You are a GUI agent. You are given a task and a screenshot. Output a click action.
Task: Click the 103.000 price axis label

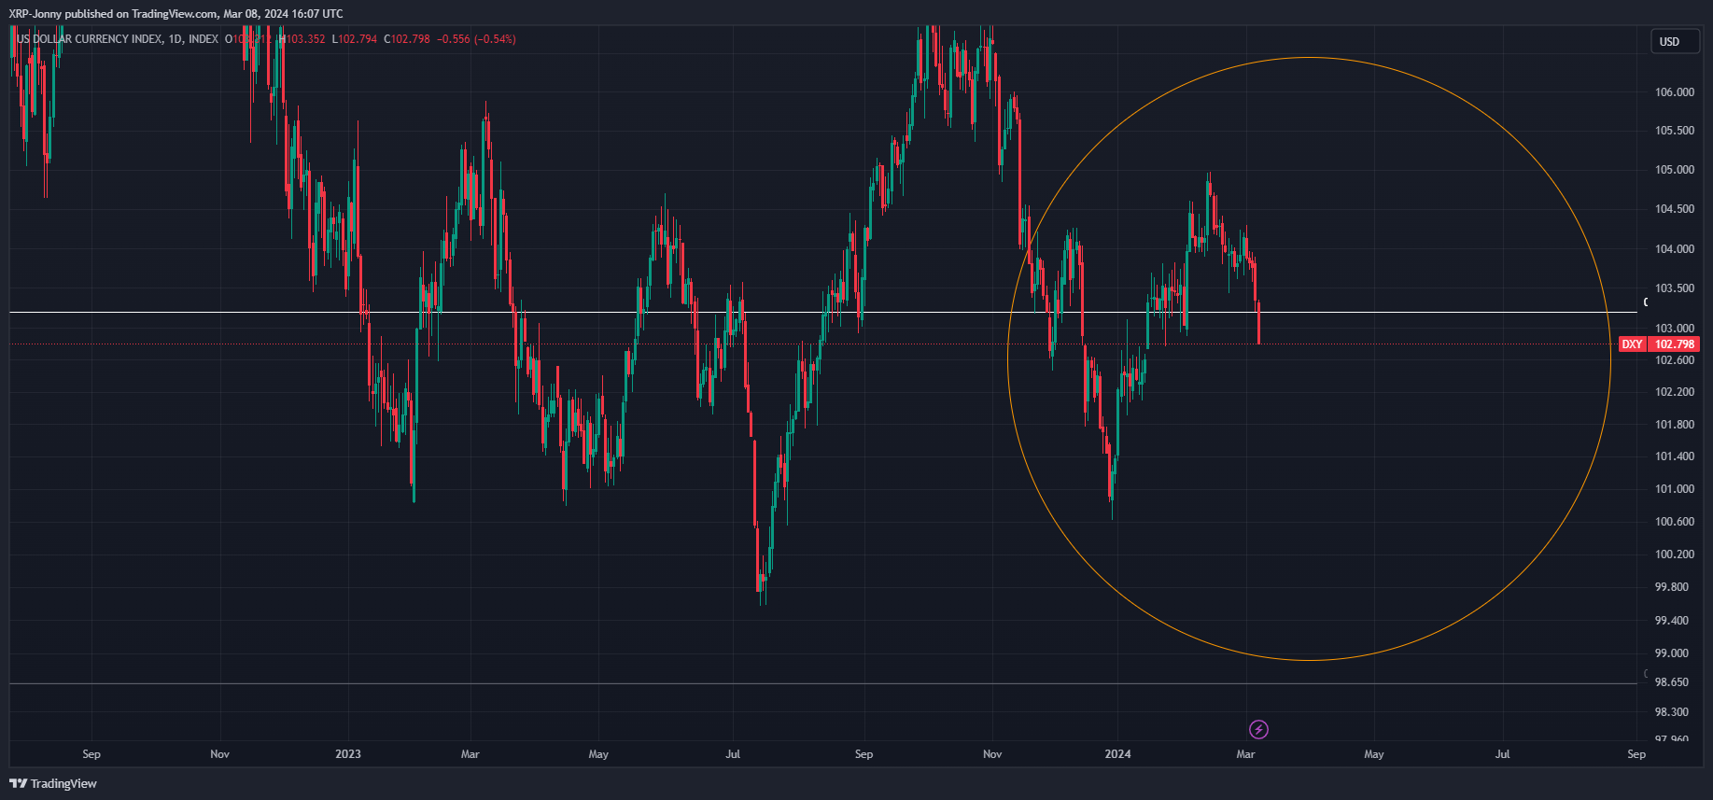click(x=1675, y=329)
